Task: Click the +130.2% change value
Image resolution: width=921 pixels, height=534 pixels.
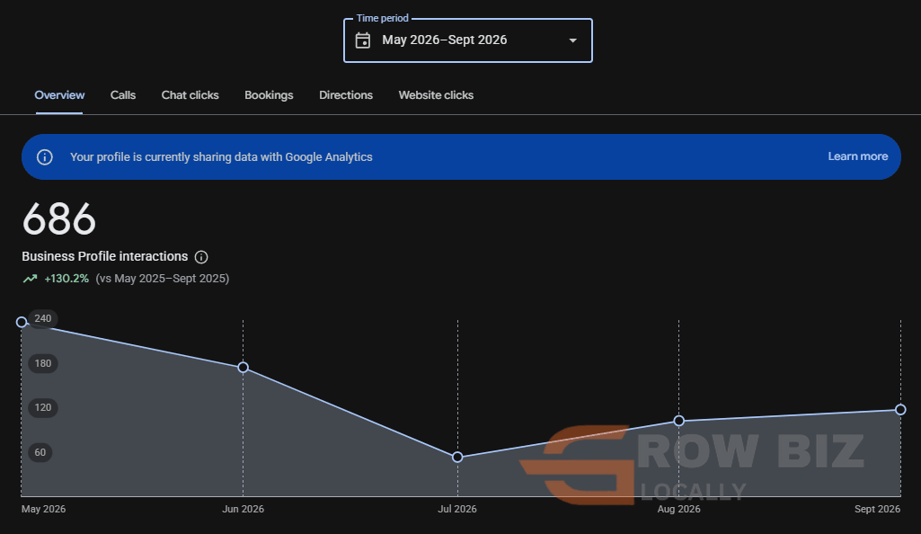Action: 66,279
